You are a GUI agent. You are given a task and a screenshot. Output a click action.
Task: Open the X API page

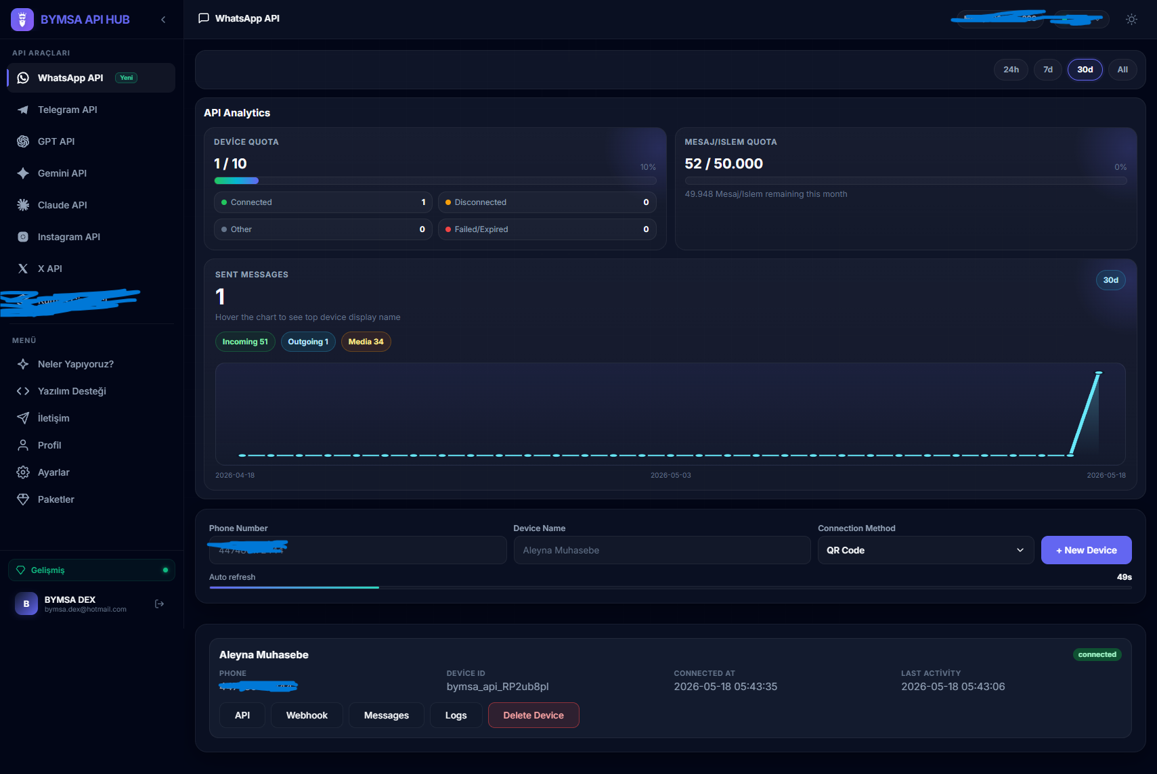[x=91, y=269]
